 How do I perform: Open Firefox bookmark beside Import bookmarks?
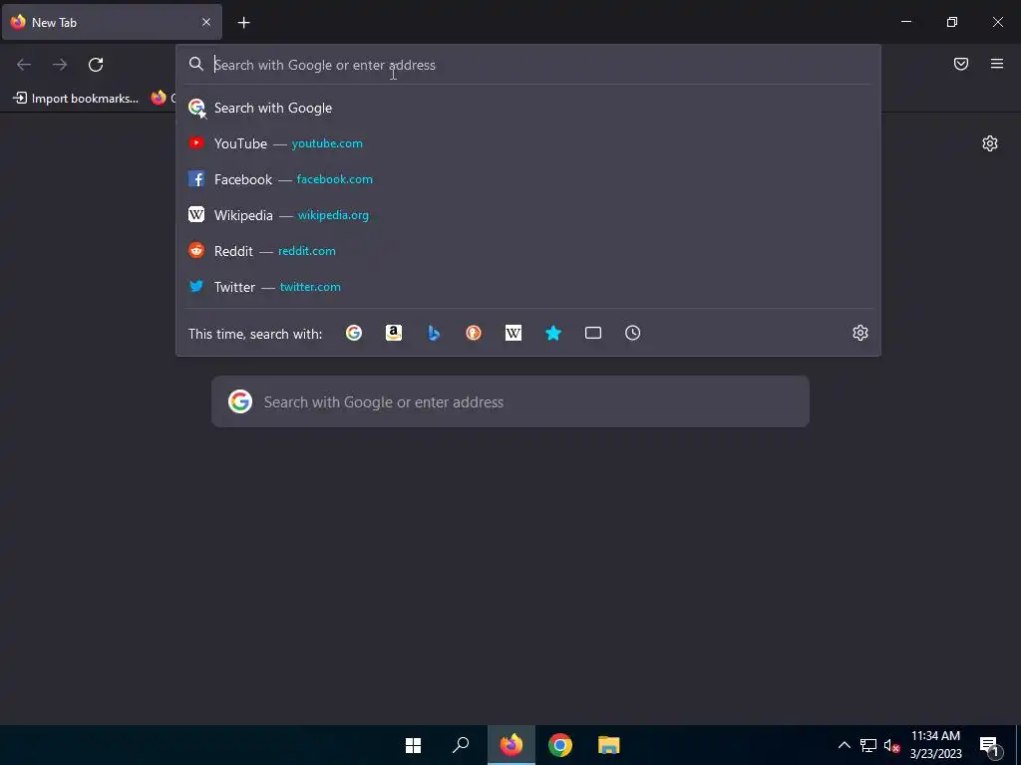pos(163,99)
